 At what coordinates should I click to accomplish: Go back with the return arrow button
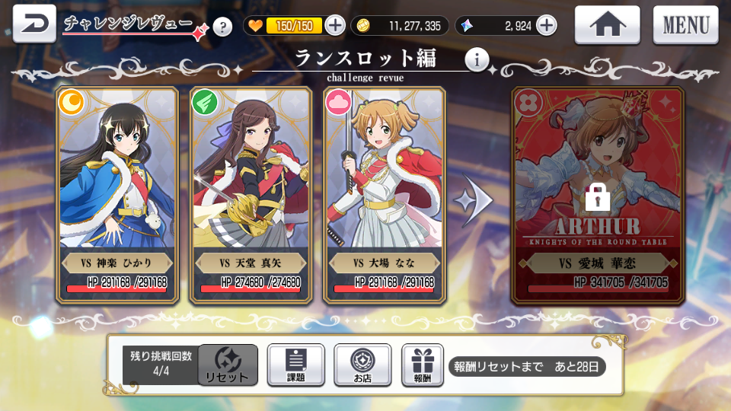(x=34, y=24)
